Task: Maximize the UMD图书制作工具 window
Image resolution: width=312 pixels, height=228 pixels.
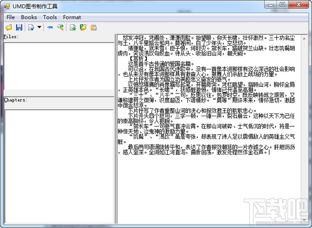Action: pyautogui.click(x=282, y=5)
